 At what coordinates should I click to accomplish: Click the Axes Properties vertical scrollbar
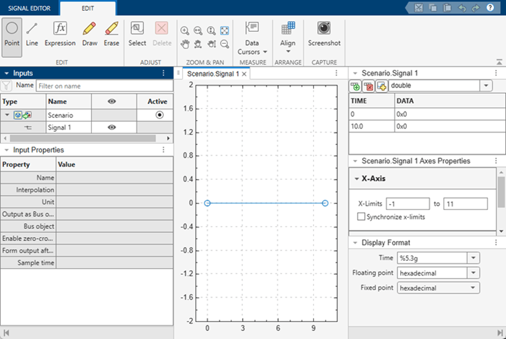501,192
